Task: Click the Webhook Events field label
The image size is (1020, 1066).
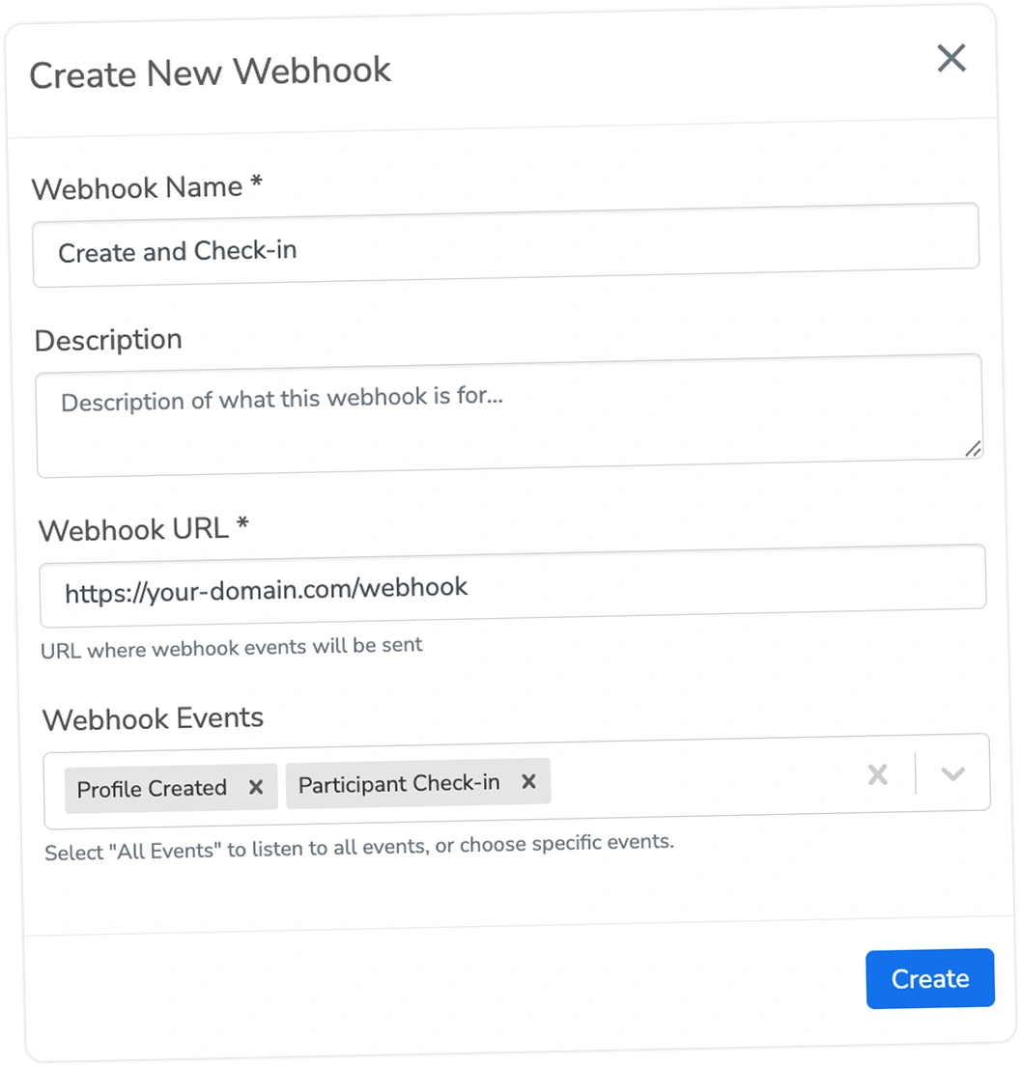Action: click(x=154, y=719)
